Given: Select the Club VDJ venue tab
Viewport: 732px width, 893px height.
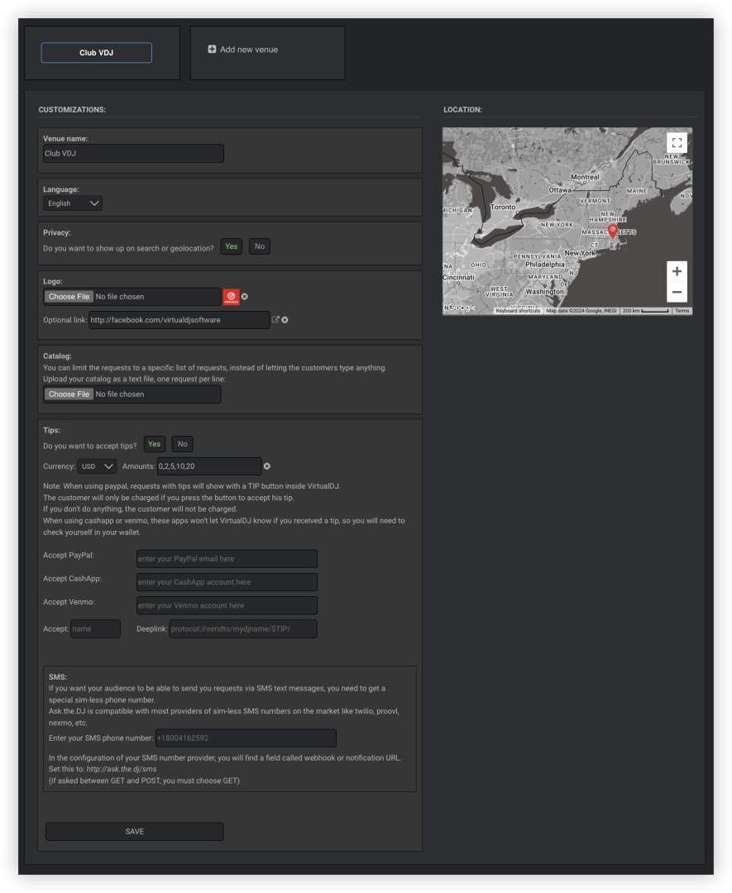Looking at the screenshot, I should 97,53.
